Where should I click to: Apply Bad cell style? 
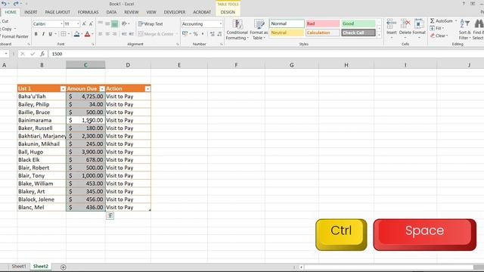point(323,23)
